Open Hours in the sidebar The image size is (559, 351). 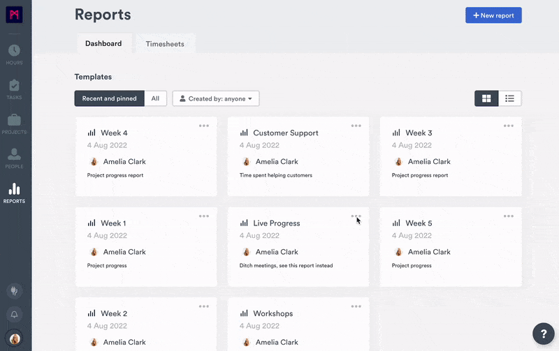14,53
